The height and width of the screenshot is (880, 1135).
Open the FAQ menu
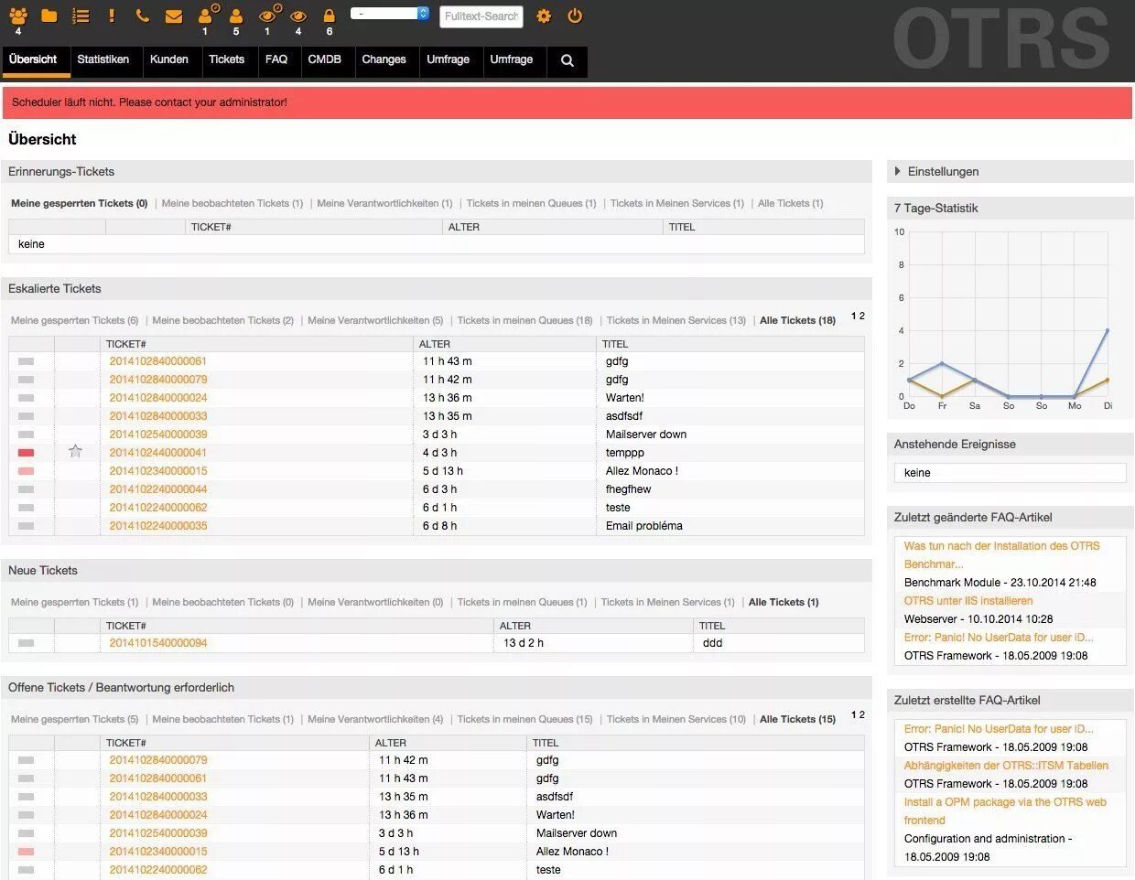276,59
